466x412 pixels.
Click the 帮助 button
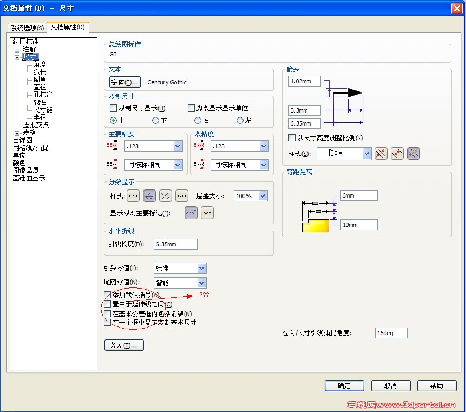pos(437,385)
